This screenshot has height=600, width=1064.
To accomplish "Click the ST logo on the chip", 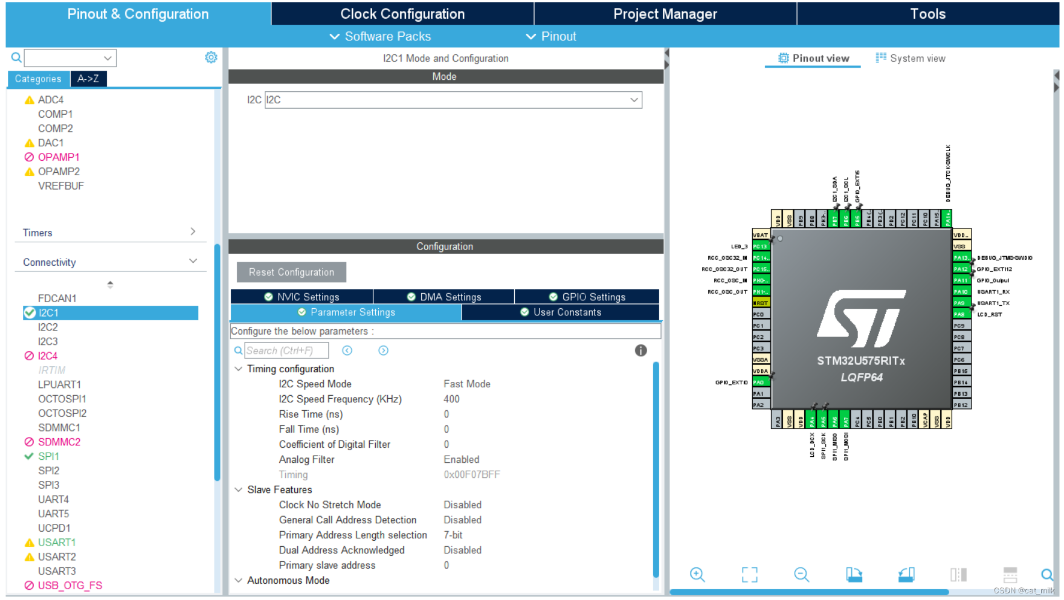I will 861,318.
